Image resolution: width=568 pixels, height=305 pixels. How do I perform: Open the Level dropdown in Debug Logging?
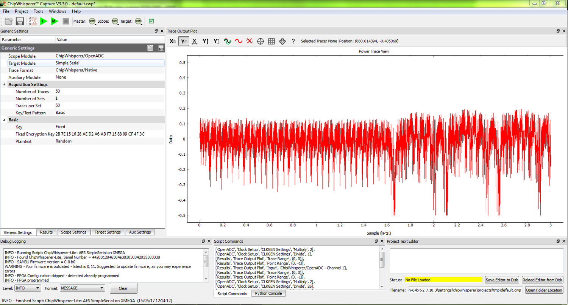click(x=27, y=288)
